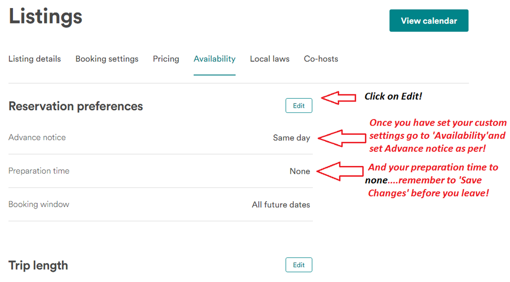Open the Listing details tab
This screenshot has width=510, height=282.
tap(35, 59)
